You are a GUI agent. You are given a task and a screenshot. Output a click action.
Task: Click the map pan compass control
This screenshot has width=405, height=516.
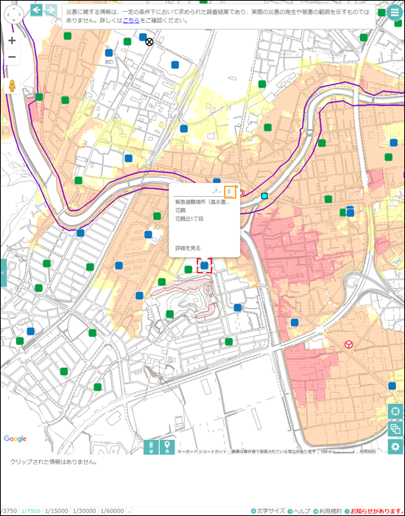pos(14,15)
